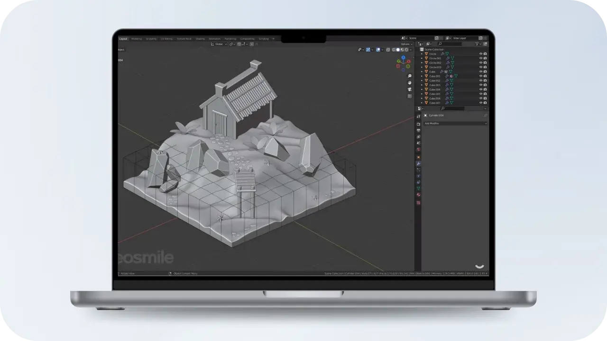This screenshot has width=607, height=341.
Task: Toggle visibility eye for Cube.003
Action: pos(481,85)
